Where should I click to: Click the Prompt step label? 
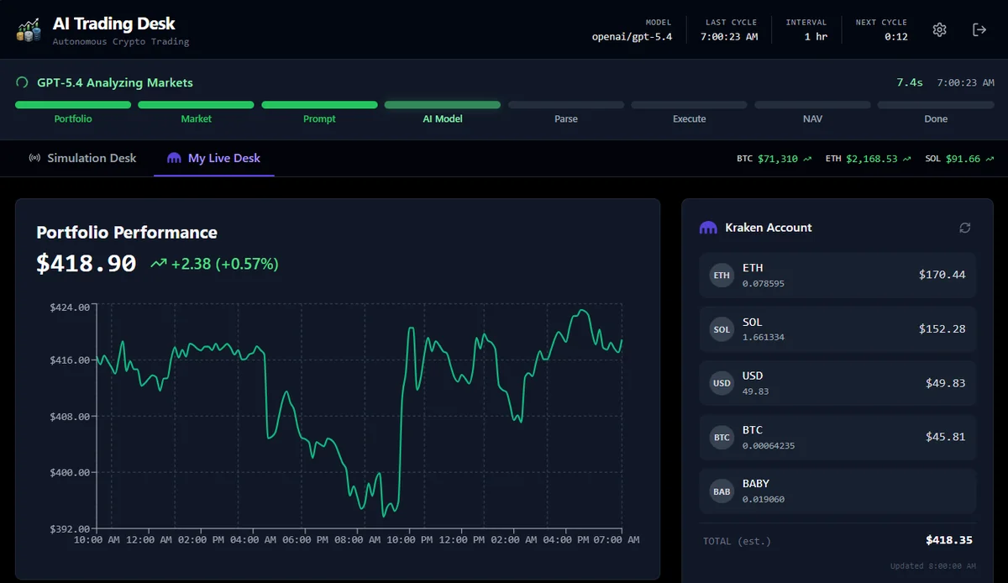(319, 119)
